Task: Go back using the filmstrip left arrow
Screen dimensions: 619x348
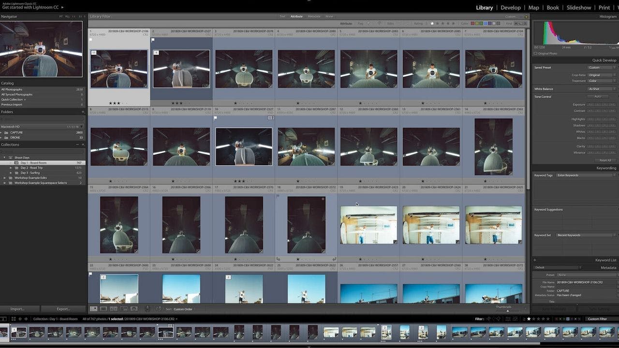Action: 20,319
